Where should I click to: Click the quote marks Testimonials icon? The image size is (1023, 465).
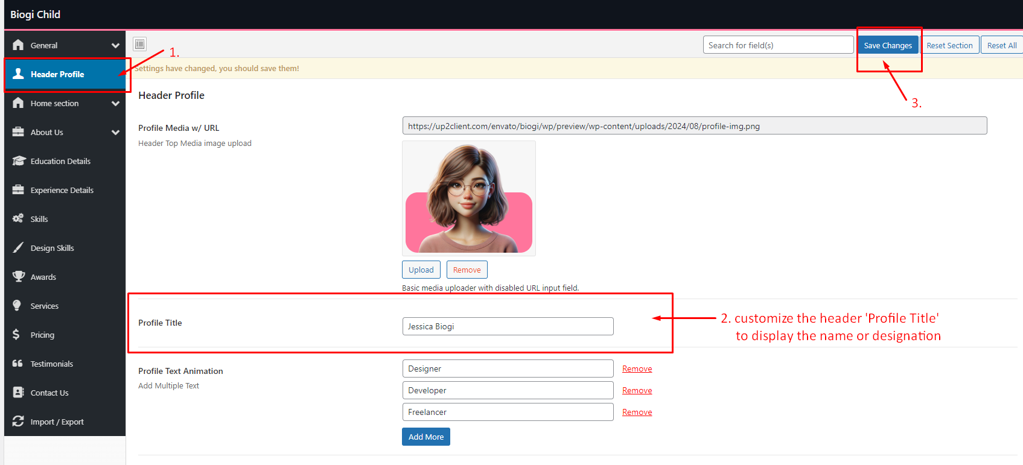click(x=18, y=364)
